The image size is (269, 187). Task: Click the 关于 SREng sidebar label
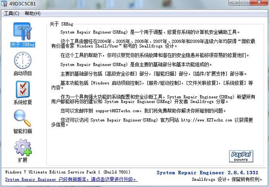[23, 45]
